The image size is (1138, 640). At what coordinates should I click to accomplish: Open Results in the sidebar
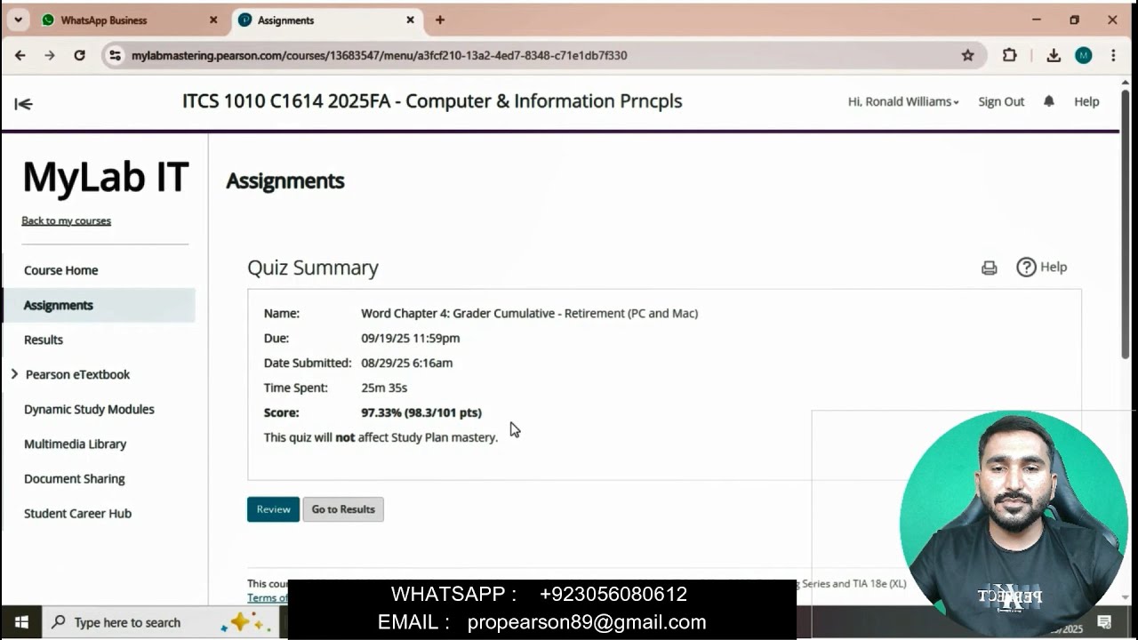click(x=44, y=340)
